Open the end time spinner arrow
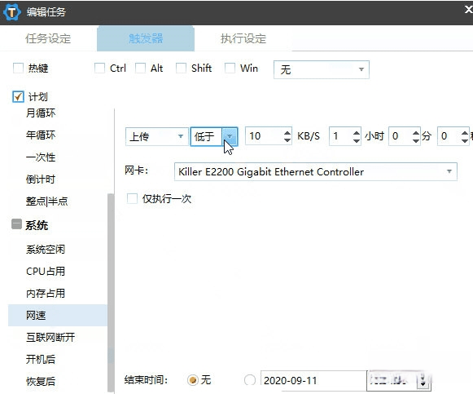 coord(423,381)
